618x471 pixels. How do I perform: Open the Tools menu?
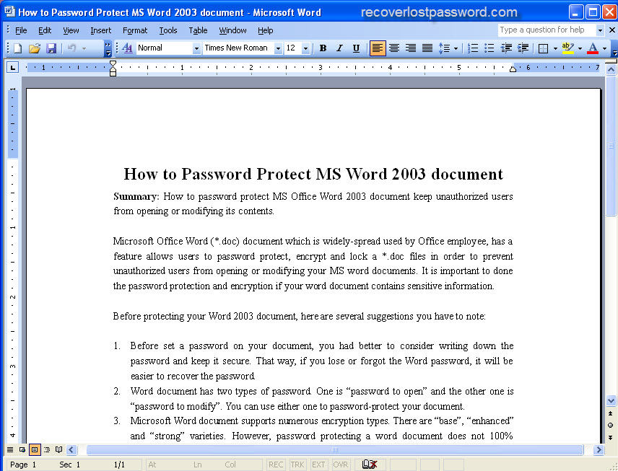point(168,30)
